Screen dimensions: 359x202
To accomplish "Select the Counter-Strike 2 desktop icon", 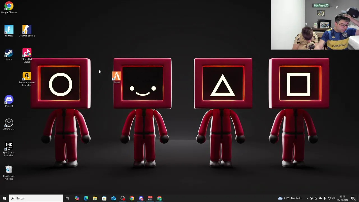I will [27, 31].
